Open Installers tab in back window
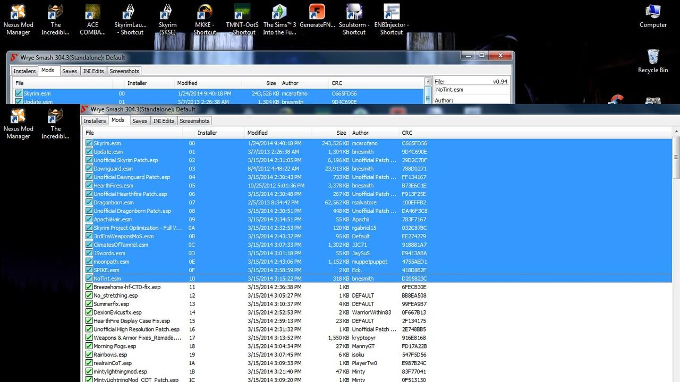This screenshot has width=680, height=382. coord(24,71)
